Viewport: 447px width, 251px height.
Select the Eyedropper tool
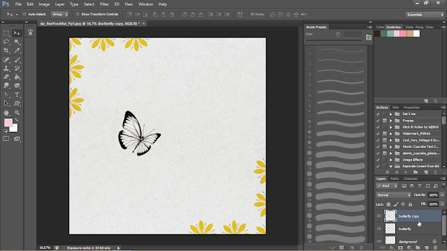point(17,51)
